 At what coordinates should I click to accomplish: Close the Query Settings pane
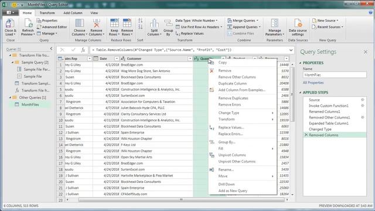pos(366,52)
